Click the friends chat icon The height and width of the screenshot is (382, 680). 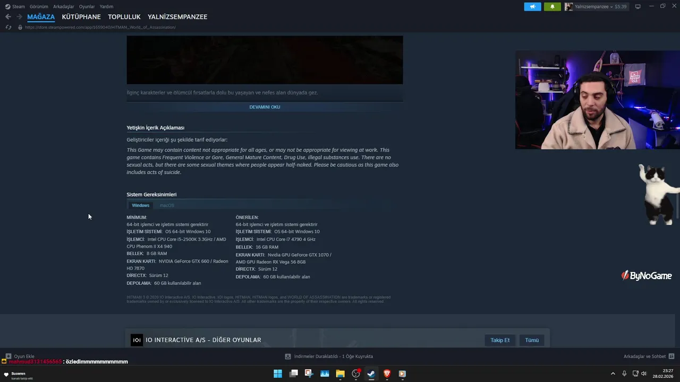(x=671, y=357)
